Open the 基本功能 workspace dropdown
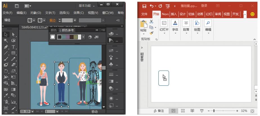 [x=88, y=5]
